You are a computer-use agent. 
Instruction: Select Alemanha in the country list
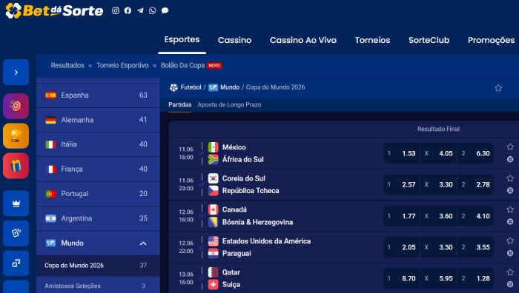[98, 120]
